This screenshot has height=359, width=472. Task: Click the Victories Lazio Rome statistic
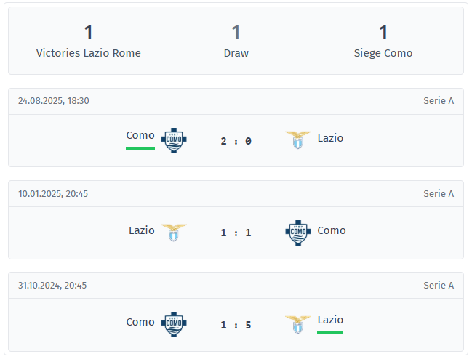pyautogui.click(x=89, y=41)
